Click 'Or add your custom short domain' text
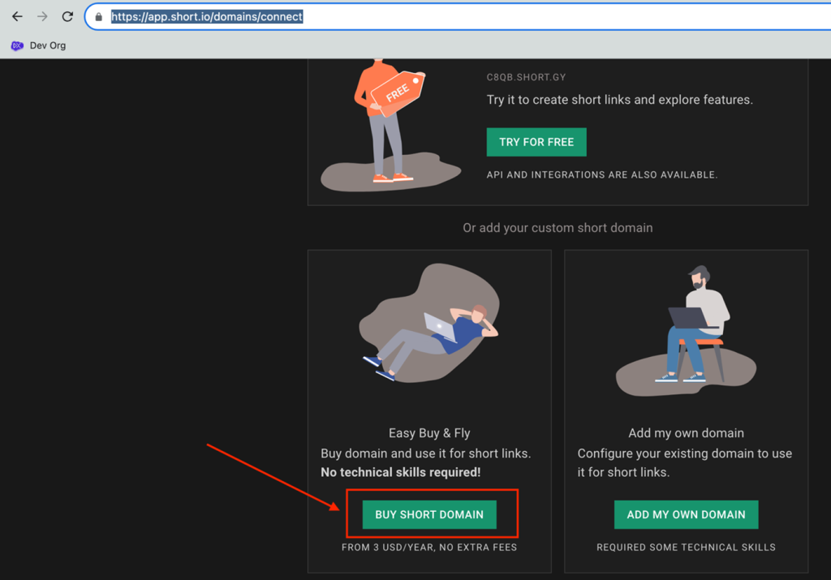 (558, 228)
